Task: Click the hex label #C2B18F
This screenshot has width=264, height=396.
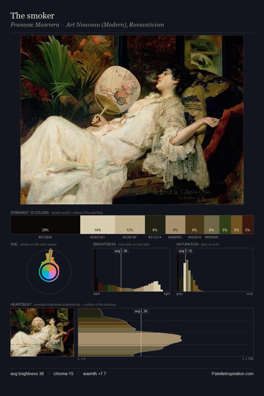Action: 130,237
